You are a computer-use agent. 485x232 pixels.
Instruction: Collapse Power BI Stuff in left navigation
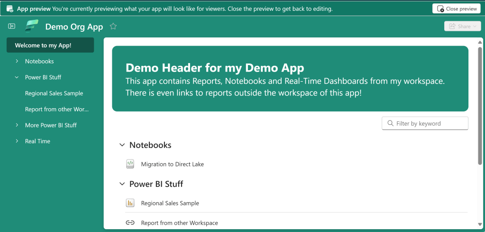coord(17,77)
